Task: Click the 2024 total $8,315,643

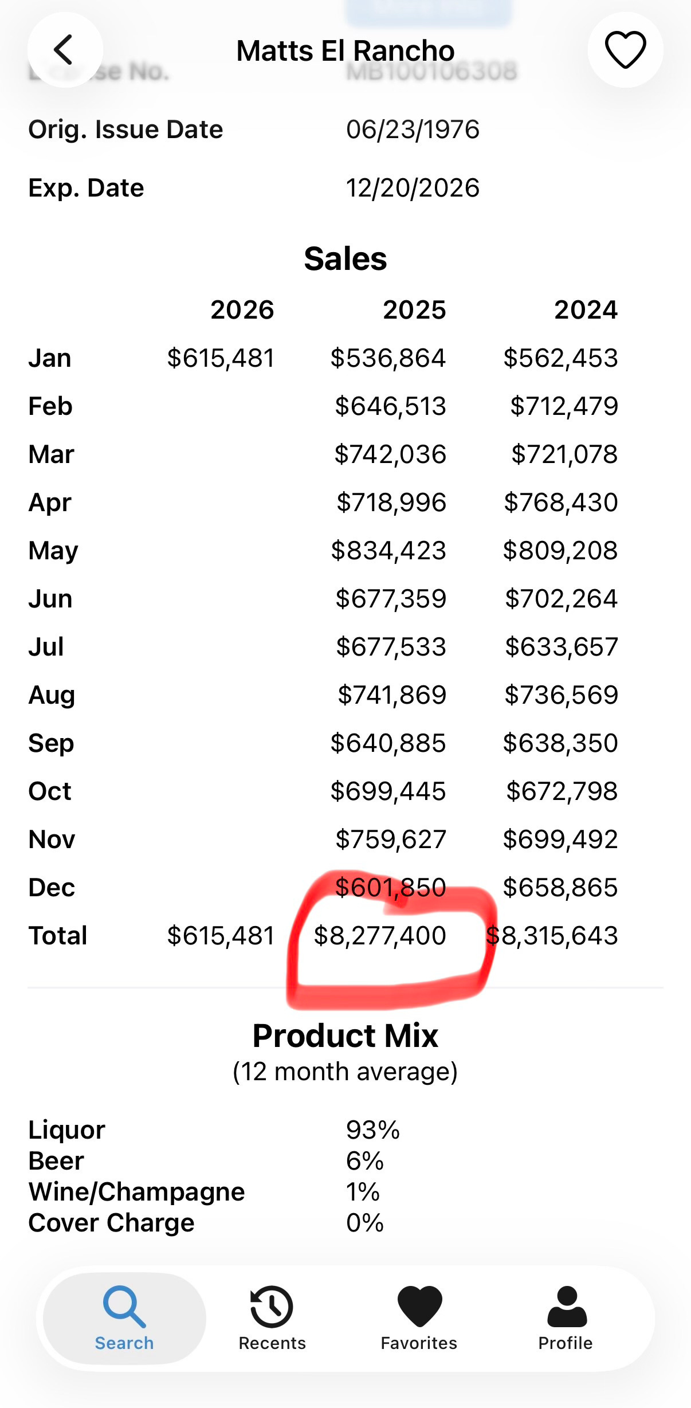Action: point(552,935)
